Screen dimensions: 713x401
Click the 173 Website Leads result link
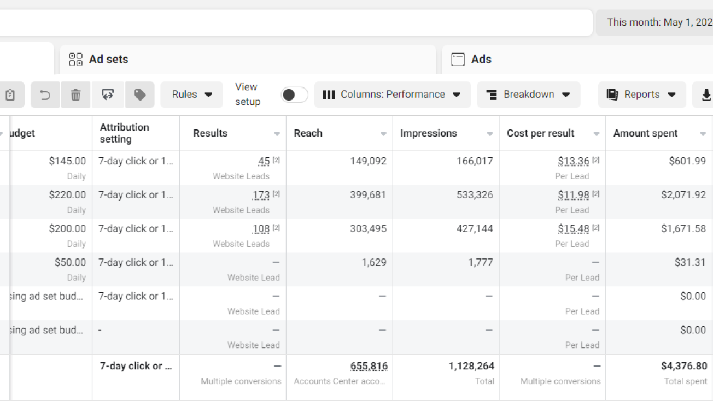[x=261, y=195]
